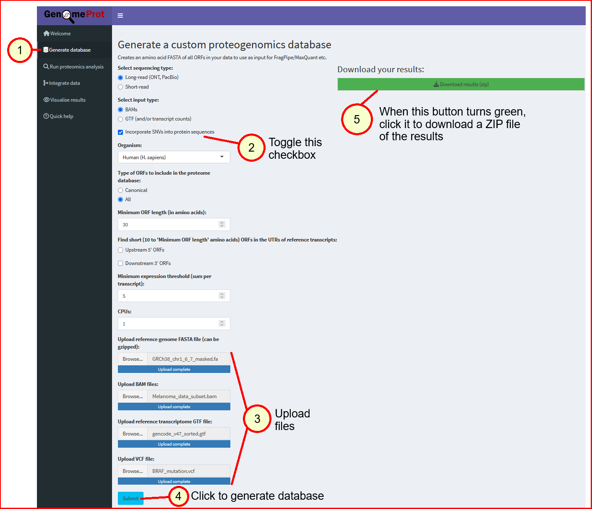
Task: Open the Generate database tab
Action: tap(75, 50)
